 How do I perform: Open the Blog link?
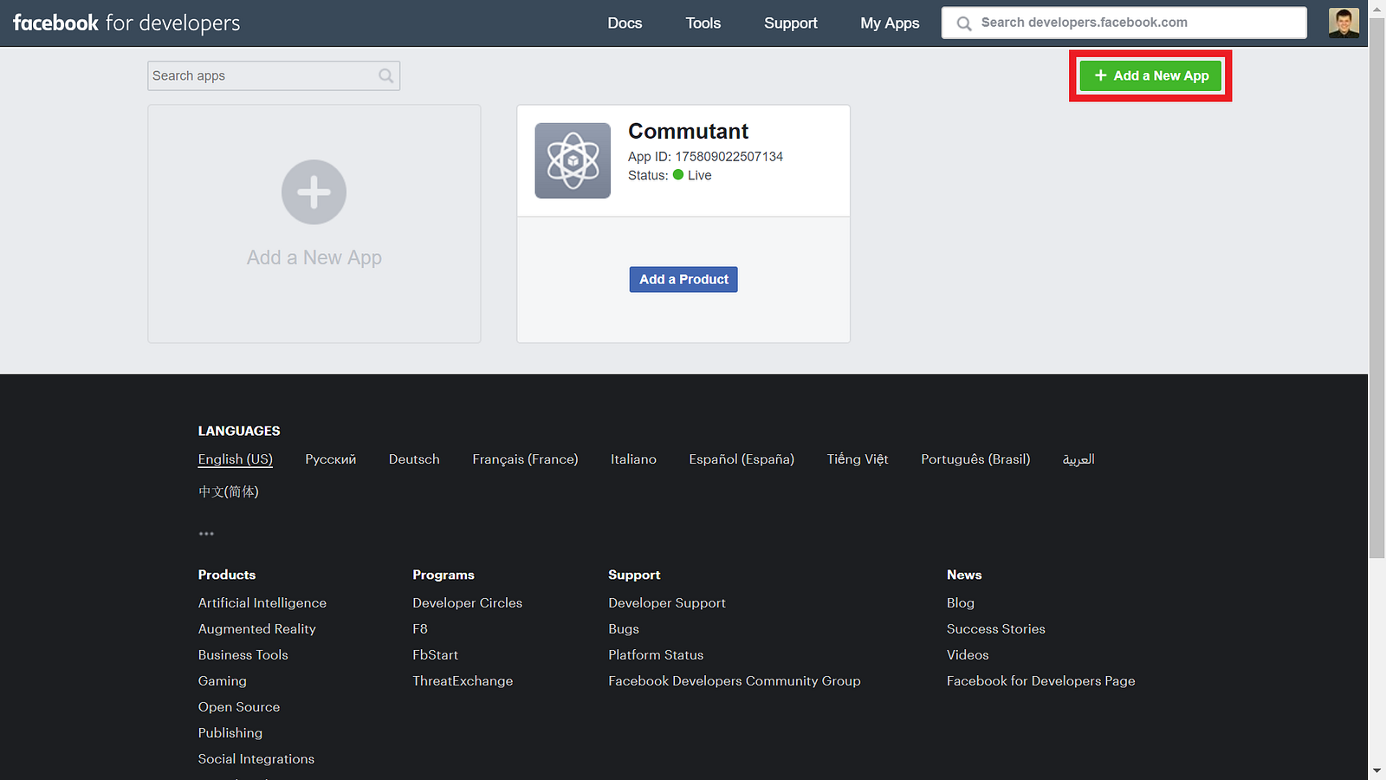[x=960, y=603]
